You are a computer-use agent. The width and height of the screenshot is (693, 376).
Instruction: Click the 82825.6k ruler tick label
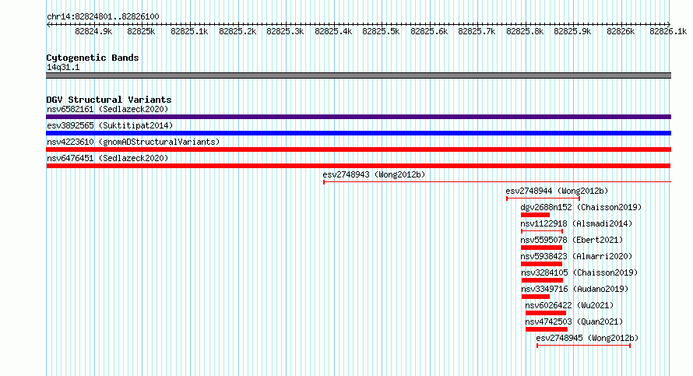(429, 31)
